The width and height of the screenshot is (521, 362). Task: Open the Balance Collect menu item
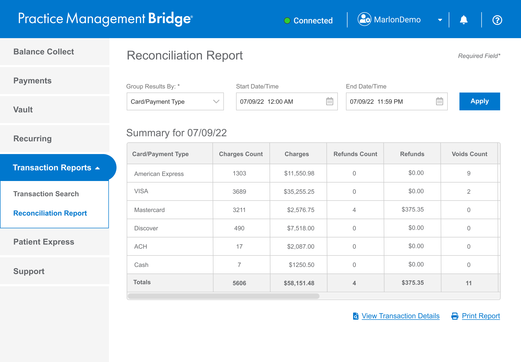[44, 52]
